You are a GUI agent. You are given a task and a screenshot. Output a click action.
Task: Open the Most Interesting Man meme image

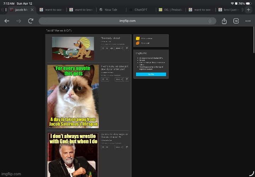[x=73, y=155]
